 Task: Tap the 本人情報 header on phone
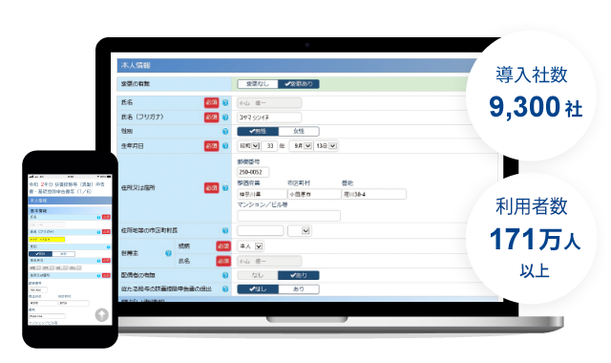pos(70,201)
